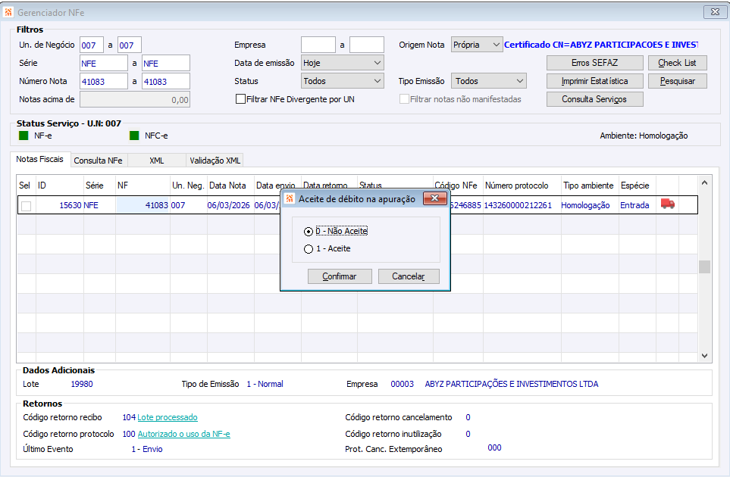Click the Número protocolo column header

point(522,185)
